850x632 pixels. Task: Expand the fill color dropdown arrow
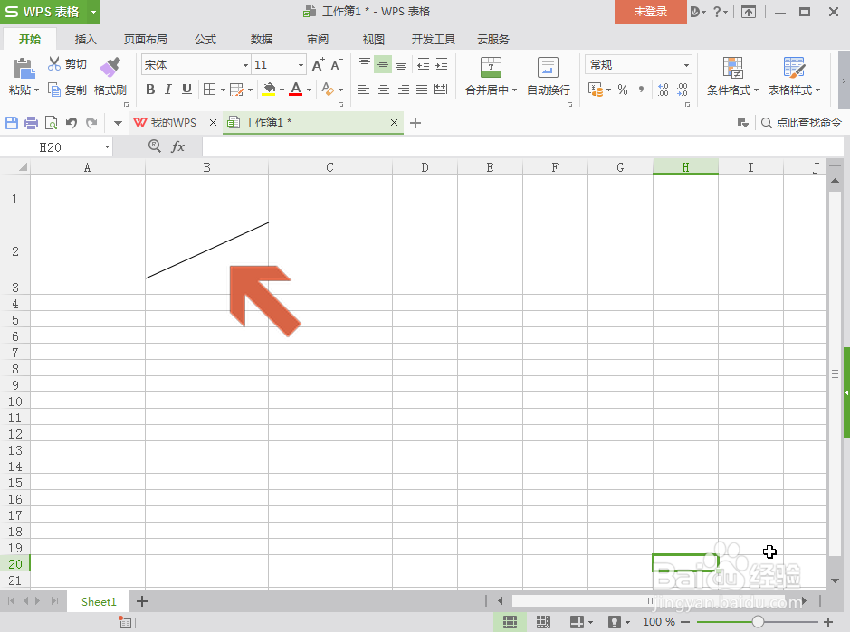[x=282, y=90]
